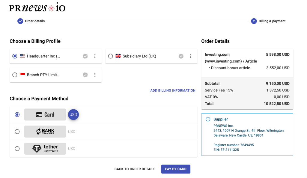307x178 pixels.
Task: Click the Branch PTY Limit… profile name
Action: 43,75
